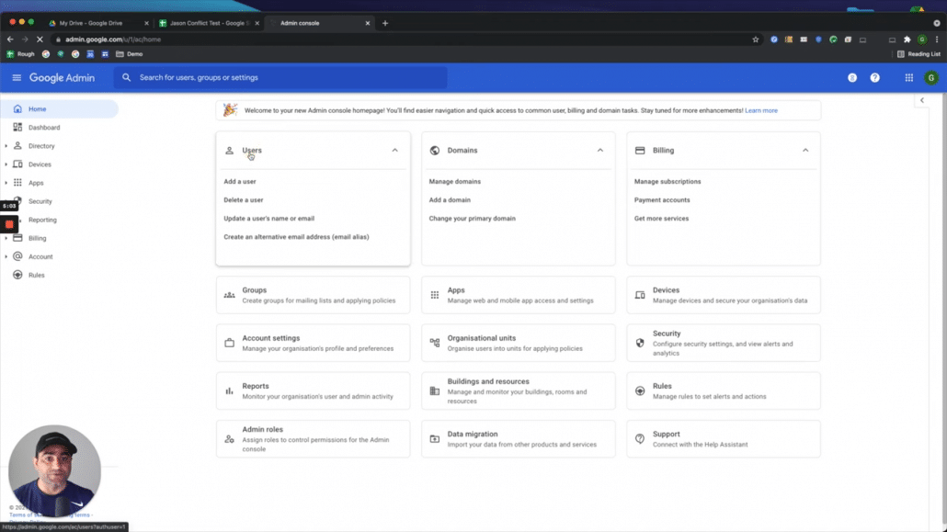The height and width of the screenshot is (532, 947).
Task: Open the Google apps grid launcher
Action: click(x=909, y=77)
